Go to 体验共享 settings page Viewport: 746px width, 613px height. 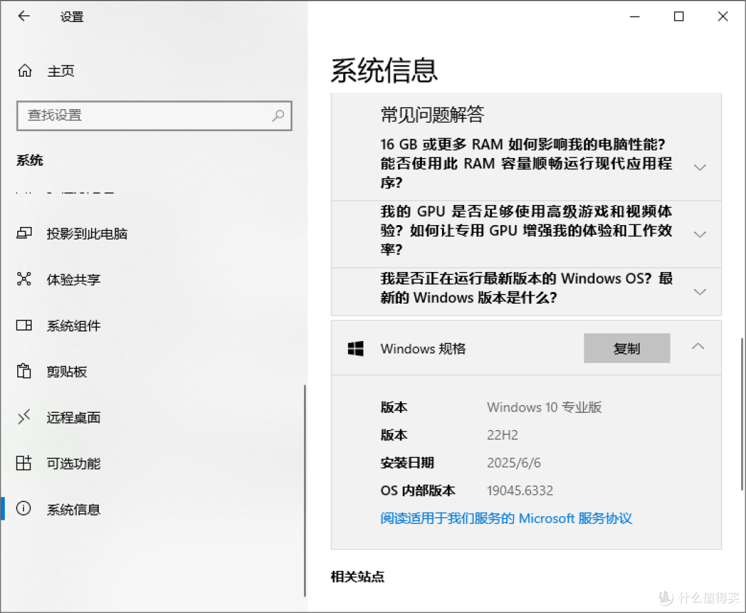[x=74, y=280]
